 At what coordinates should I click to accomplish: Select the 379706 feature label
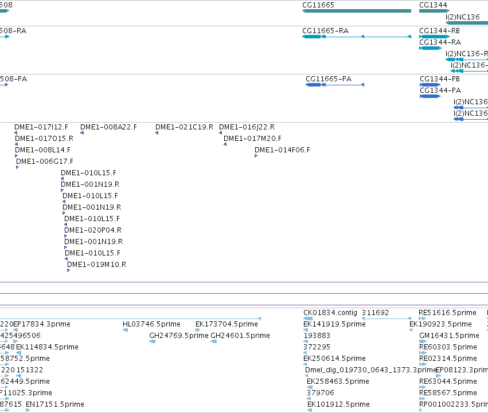click(x=320, y=393)
